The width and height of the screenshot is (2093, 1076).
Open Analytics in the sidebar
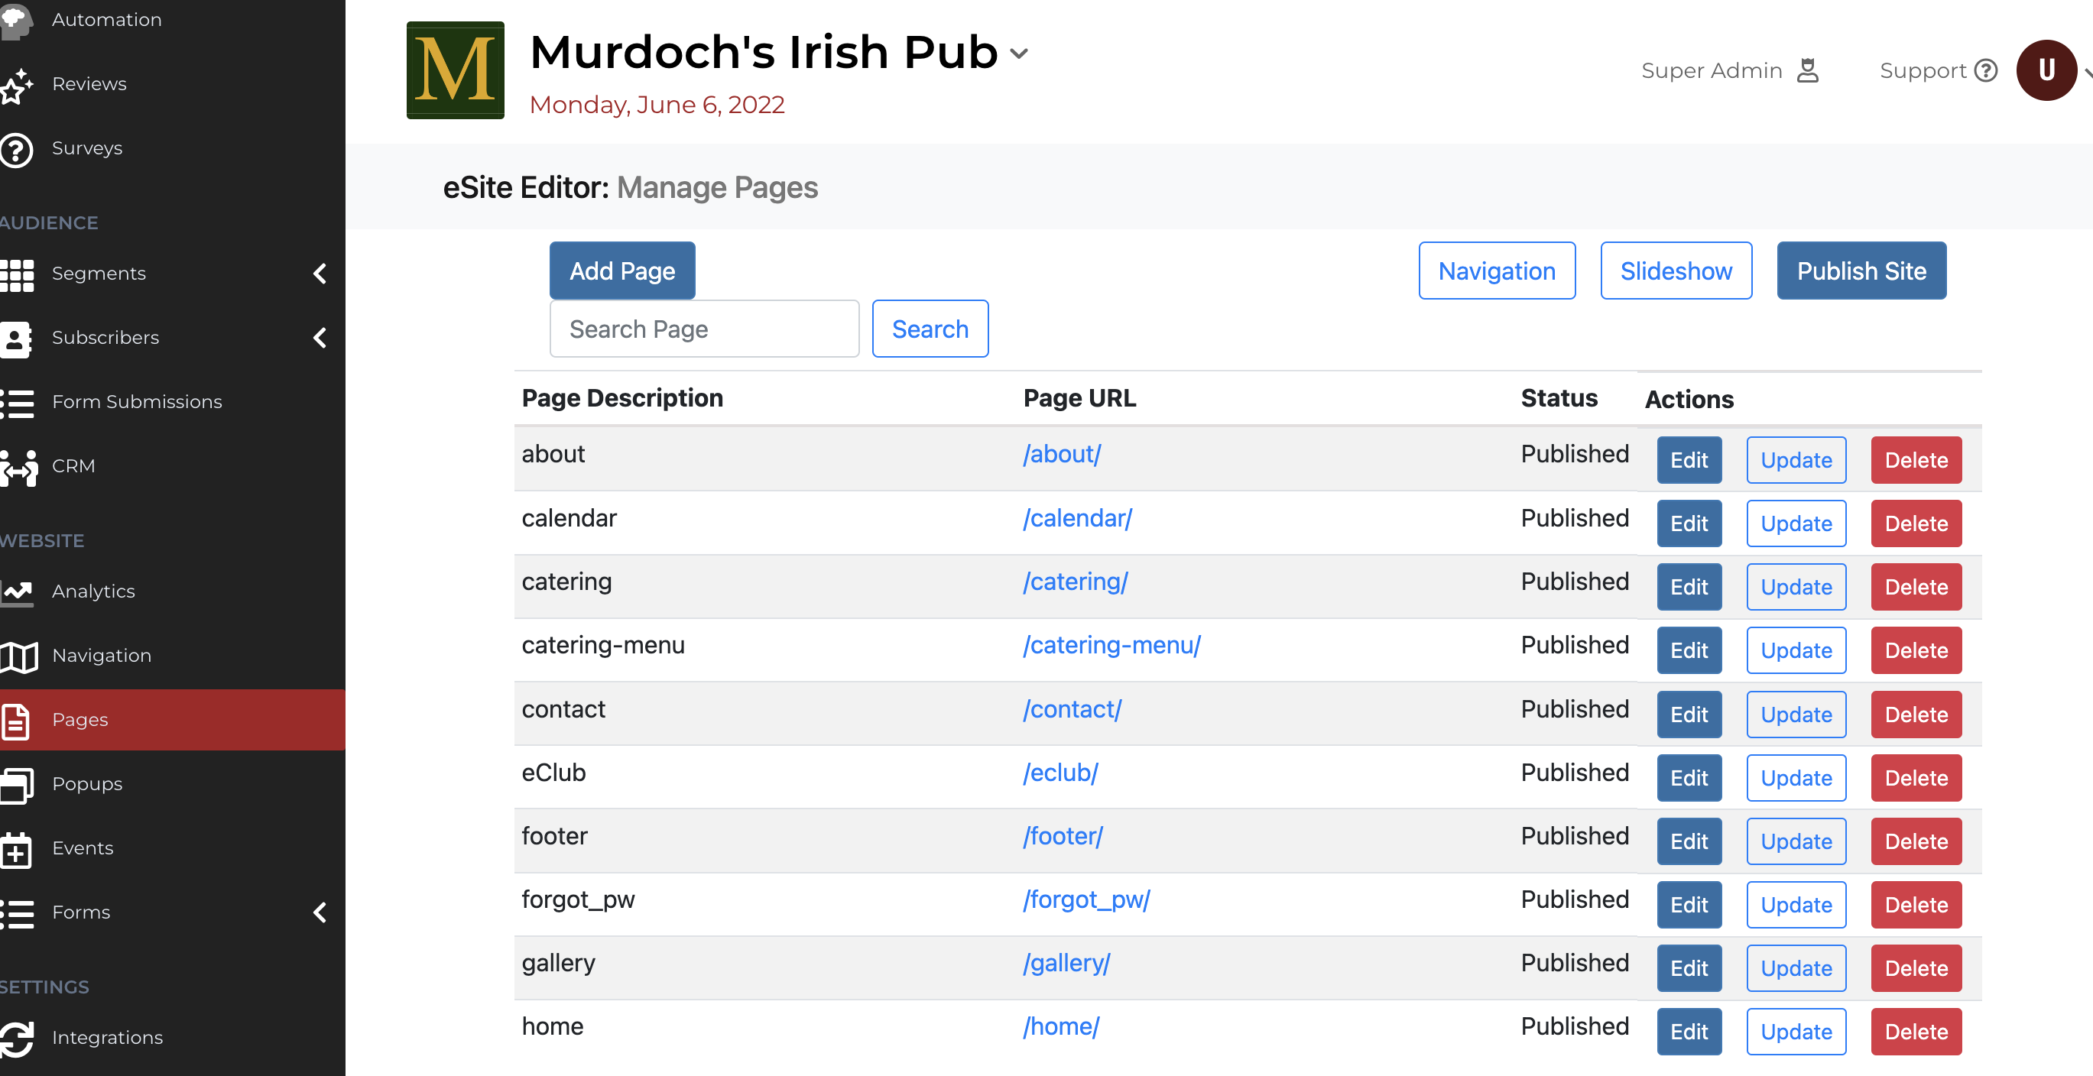pyautogui.click(x=93, y=591)
